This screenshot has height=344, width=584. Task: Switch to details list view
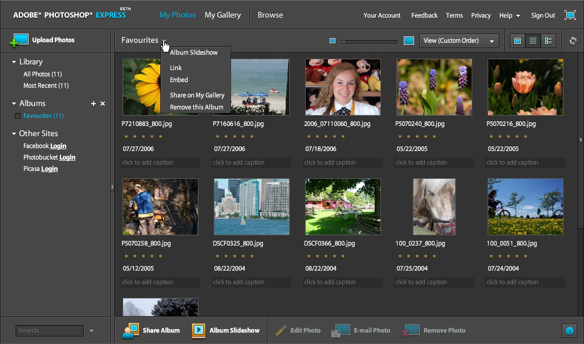pyautogui.click(x=548, y=41)
